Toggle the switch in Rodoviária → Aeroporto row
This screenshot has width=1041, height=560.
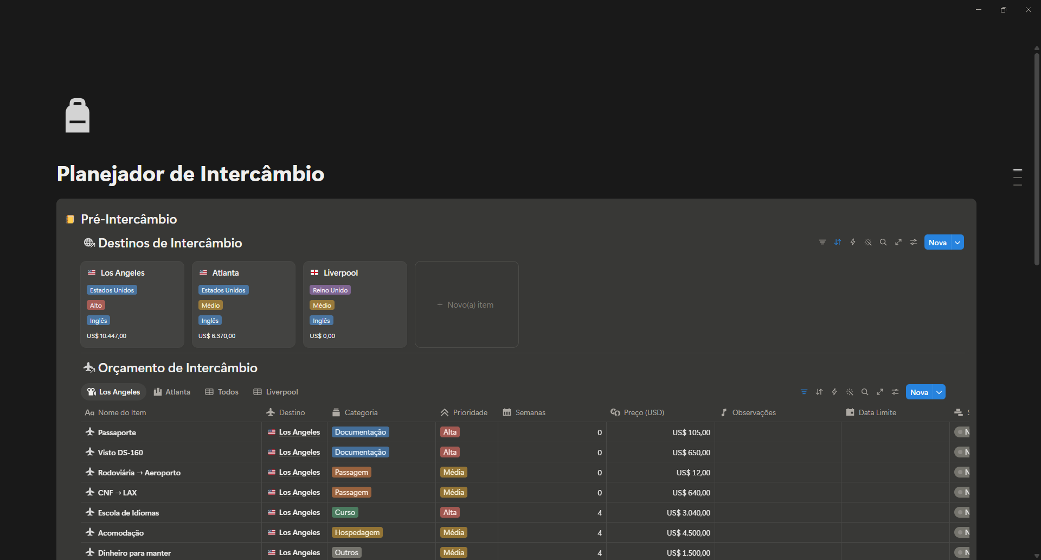(962, 473)
